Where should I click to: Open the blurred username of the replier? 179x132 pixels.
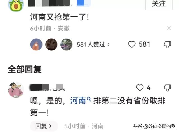point(47,88)
